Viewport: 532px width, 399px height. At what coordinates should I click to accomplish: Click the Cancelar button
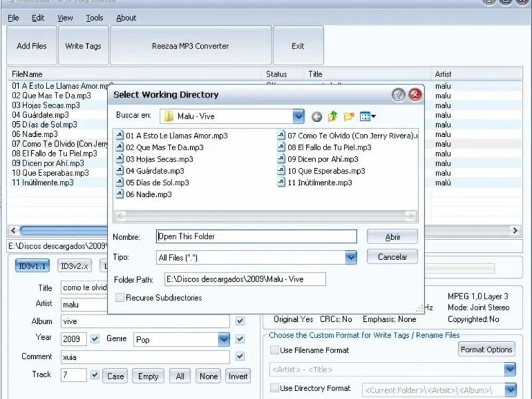[392, 257]
